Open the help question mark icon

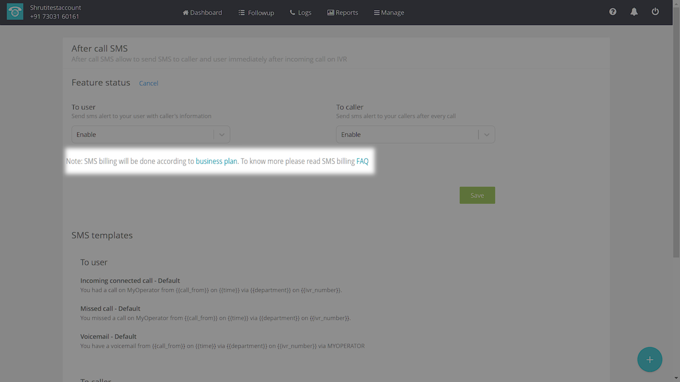pyautogui.click(x=613, y=12)
